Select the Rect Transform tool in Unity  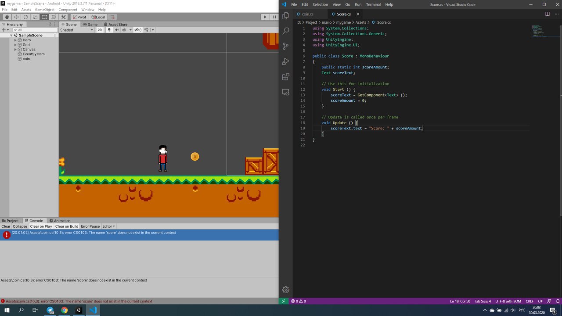coord(44,17)
